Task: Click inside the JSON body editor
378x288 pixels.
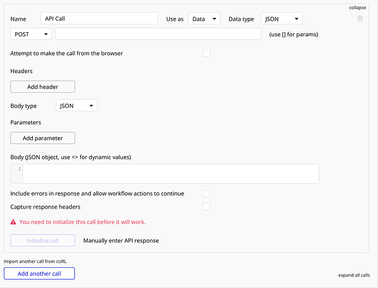Action: coord(170,173)
